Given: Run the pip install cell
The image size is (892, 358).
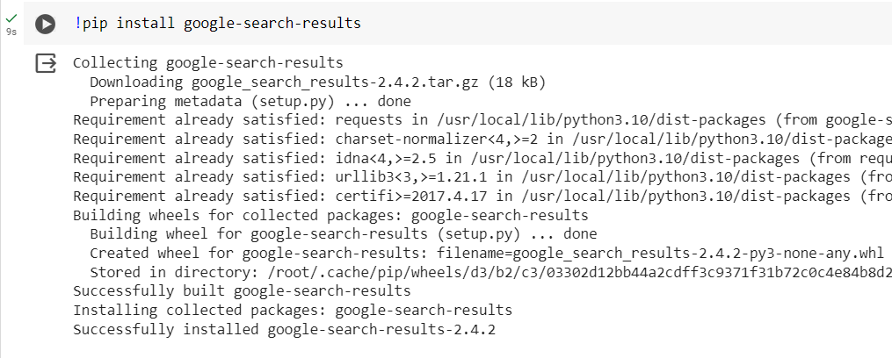Looking at the screenshot, I should 45,24.
